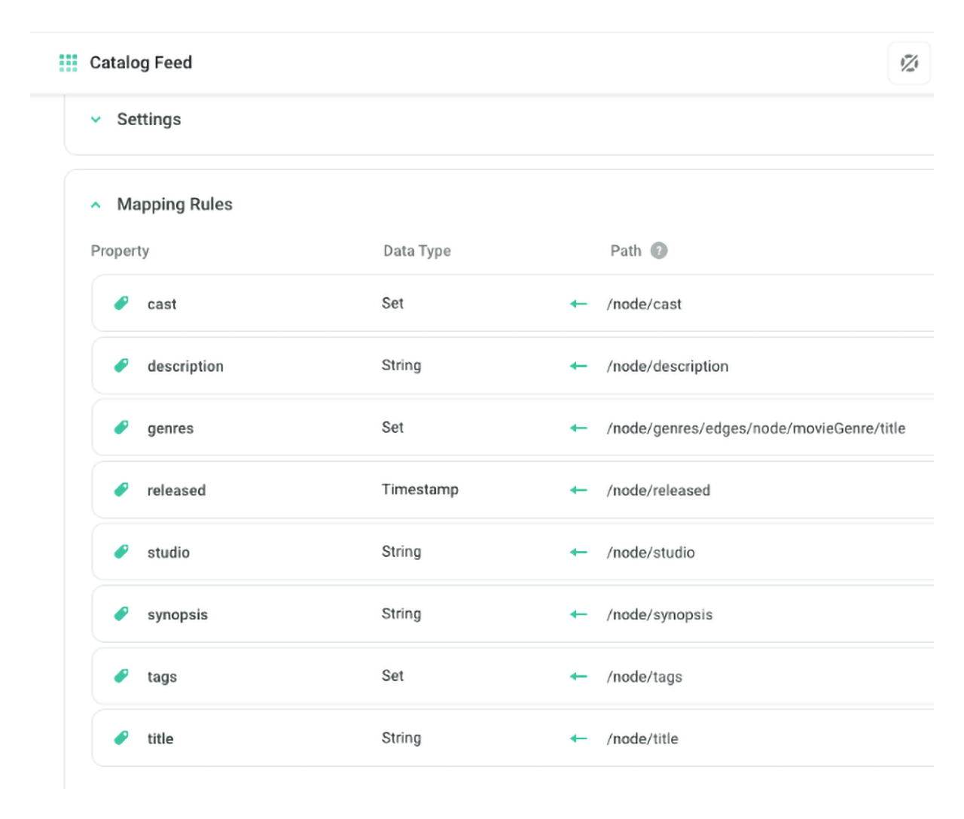Image resolution: width=964 pixels, height=819 pixels.
Task: Click the /node/synopsis path value
Action: coord(659,615)
